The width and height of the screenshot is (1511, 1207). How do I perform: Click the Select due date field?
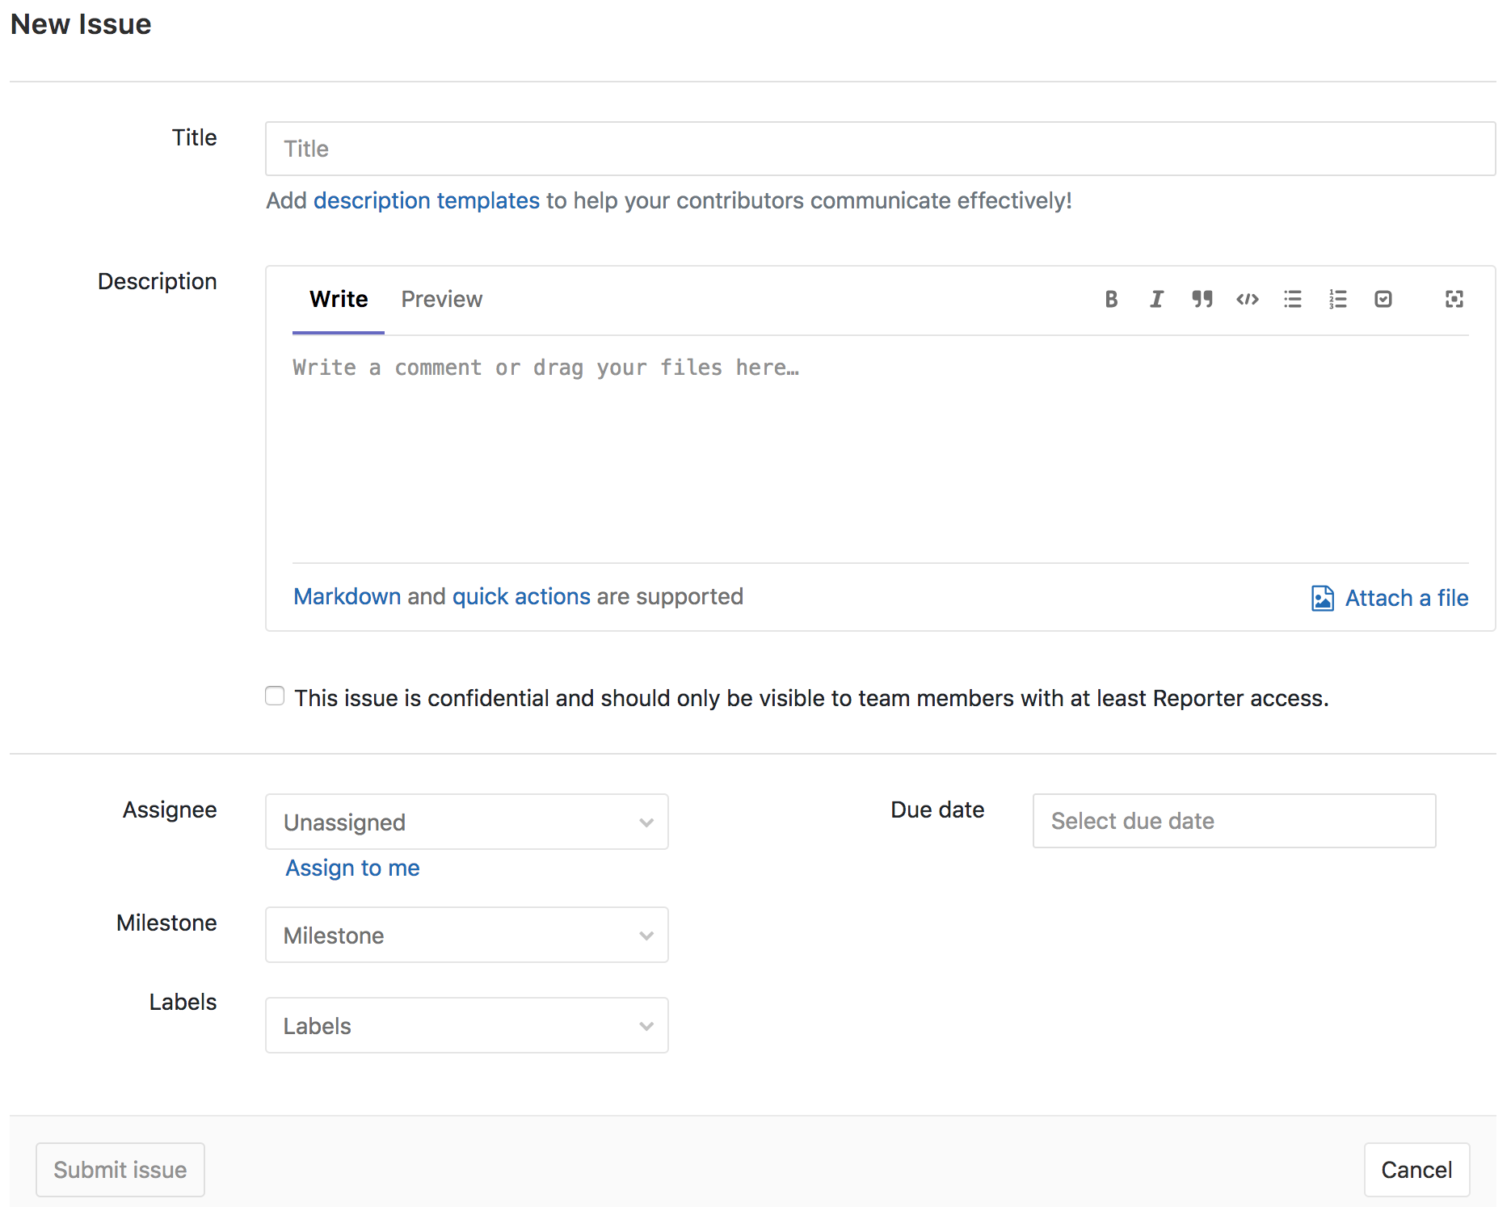coord(1234,821)
